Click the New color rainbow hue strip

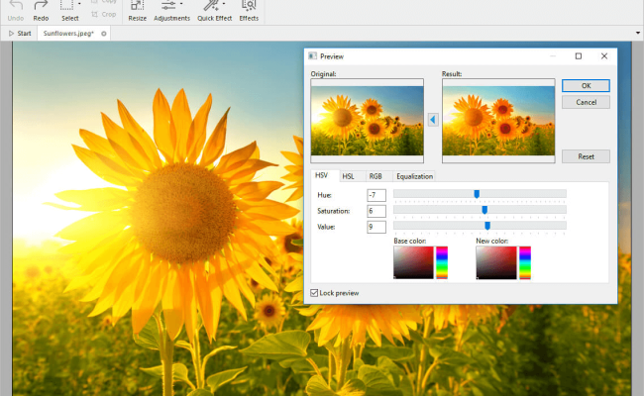point(525,262)
